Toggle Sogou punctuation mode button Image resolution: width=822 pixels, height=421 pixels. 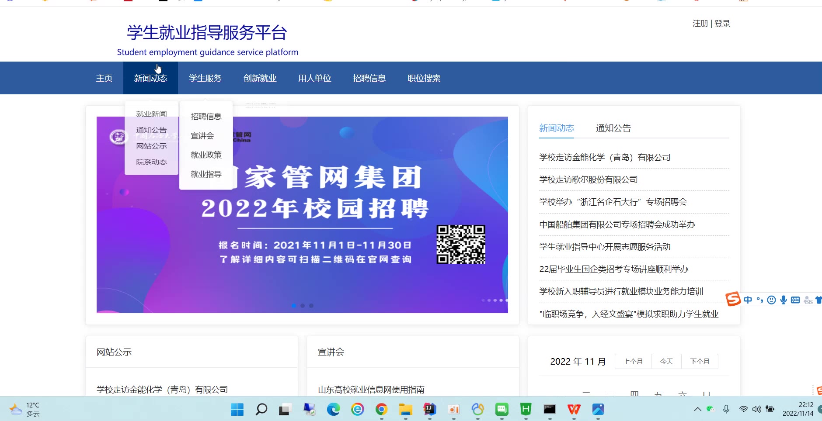(x=760, y=300)
